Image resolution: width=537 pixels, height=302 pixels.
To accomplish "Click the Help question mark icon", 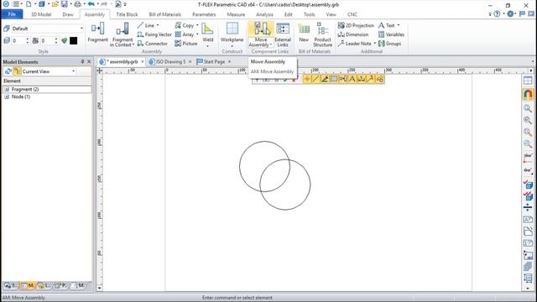I will coord(497,14).
